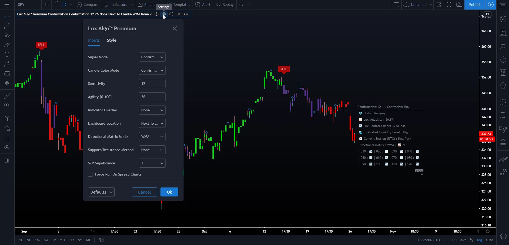Open the main hamburger menu
The width and height of the screenshot is (509, 245).
click(x=7, y=5)
